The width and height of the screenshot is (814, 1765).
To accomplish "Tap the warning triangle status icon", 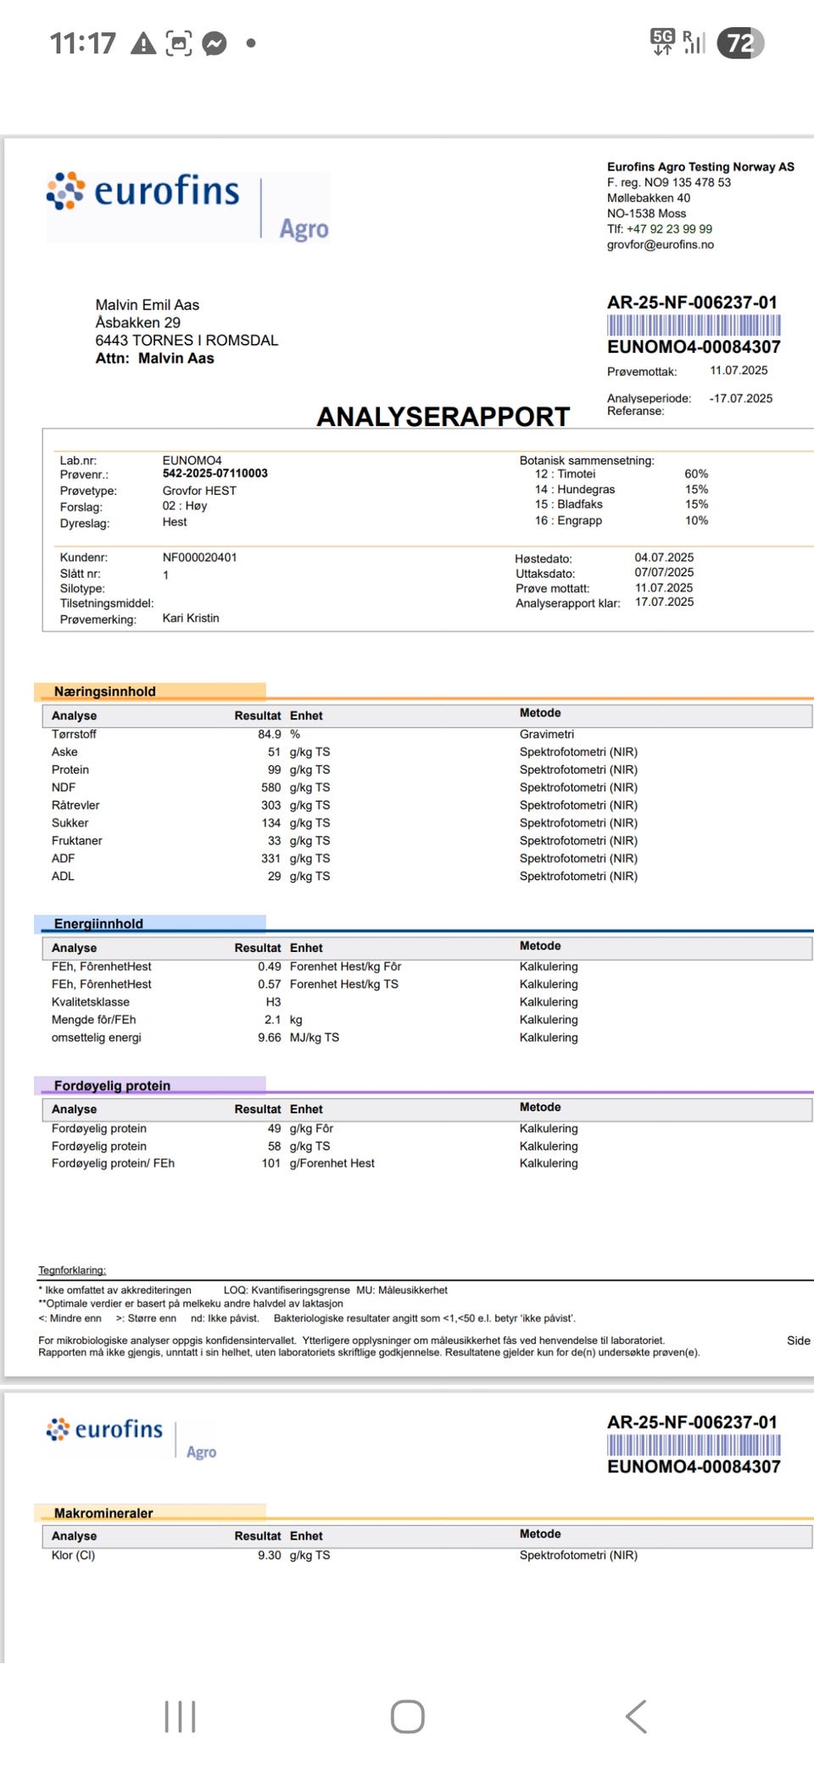I will 143,43.
